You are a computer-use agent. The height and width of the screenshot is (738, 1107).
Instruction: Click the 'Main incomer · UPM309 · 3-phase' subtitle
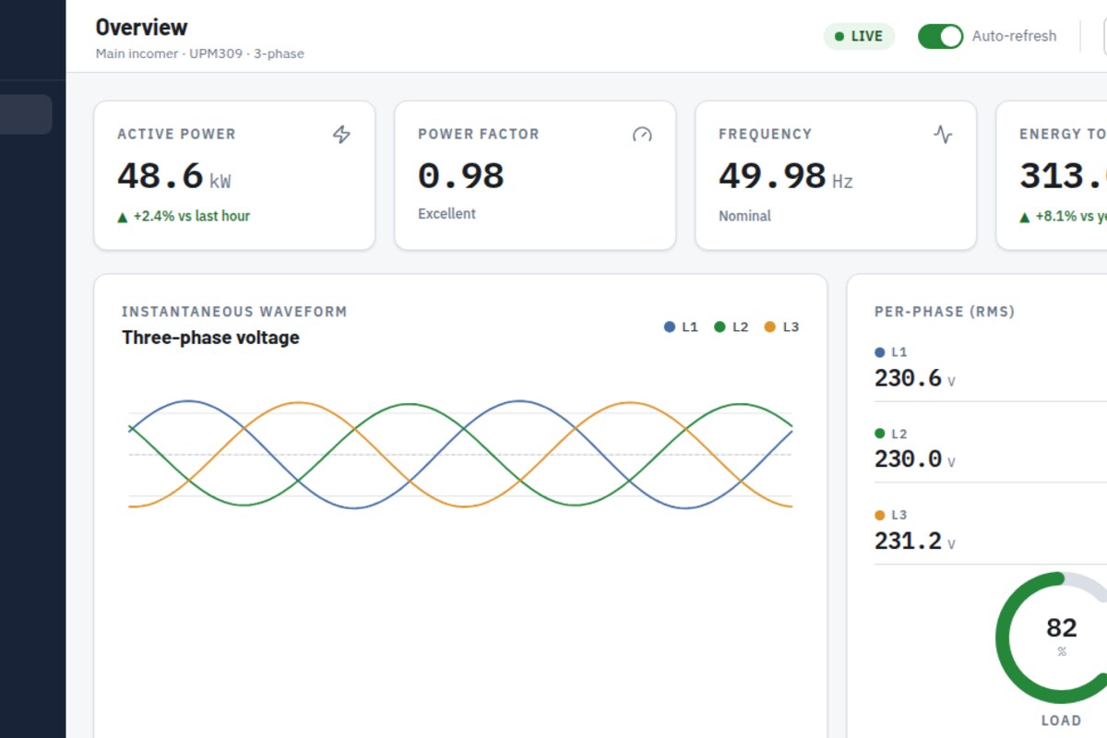(x=200, y=54)
